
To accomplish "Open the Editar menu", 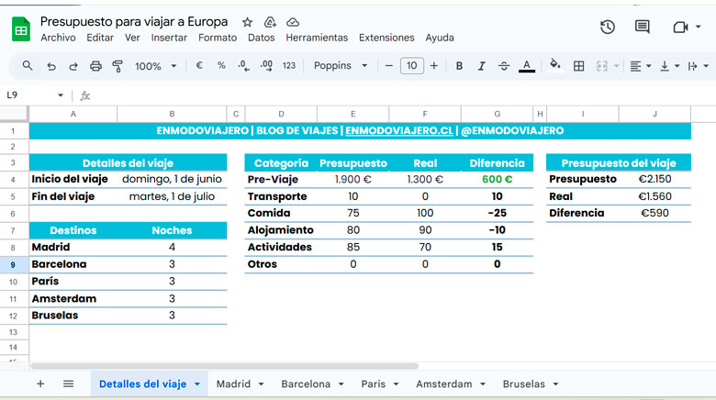I will coord(100,38).
